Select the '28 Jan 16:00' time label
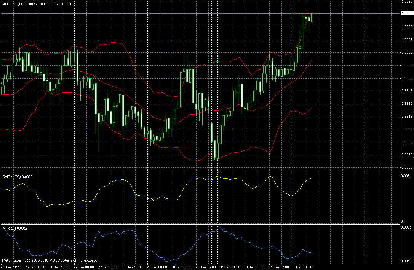This screenshot has width=414, height=270. pyautogui.click(x=206, y=267)
